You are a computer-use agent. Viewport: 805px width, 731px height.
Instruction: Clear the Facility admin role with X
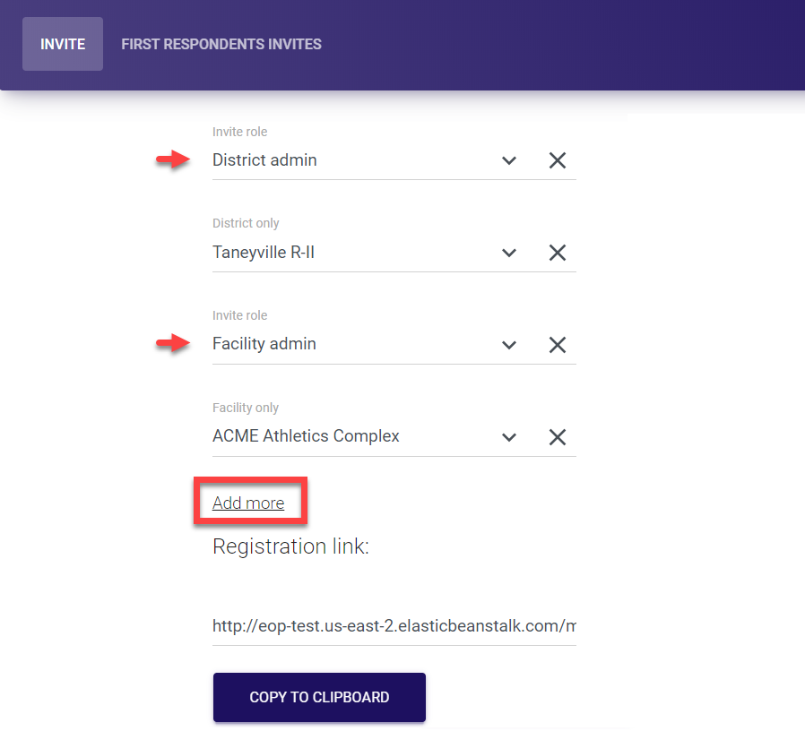pyautogui.click(x=558, y=345)
